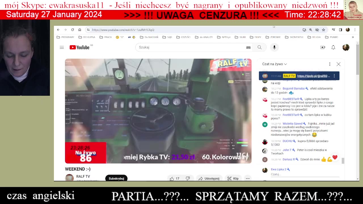Go back in browser history
Viewport: 363px width, 204px height.
(x=58, y=30)
